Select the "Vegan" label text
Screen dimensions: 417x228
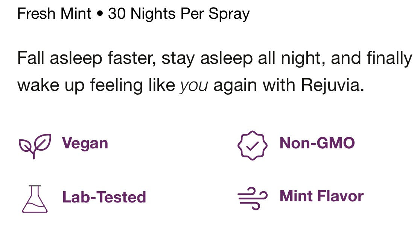[x=85, y=143]
